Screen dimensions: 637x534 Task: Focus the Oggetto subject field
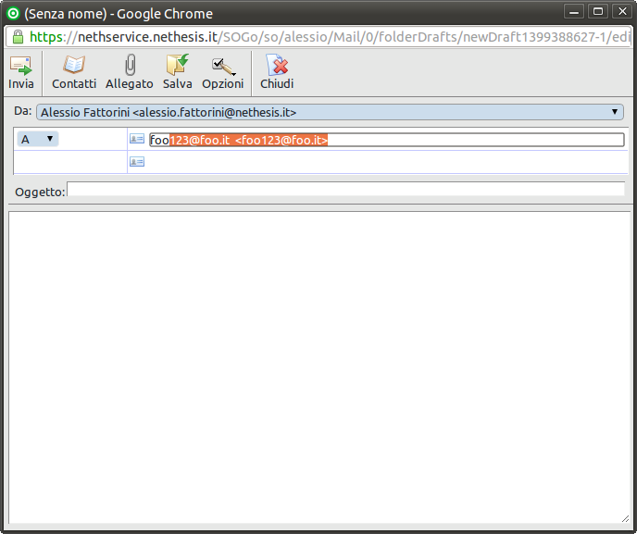tap(345, 190)
